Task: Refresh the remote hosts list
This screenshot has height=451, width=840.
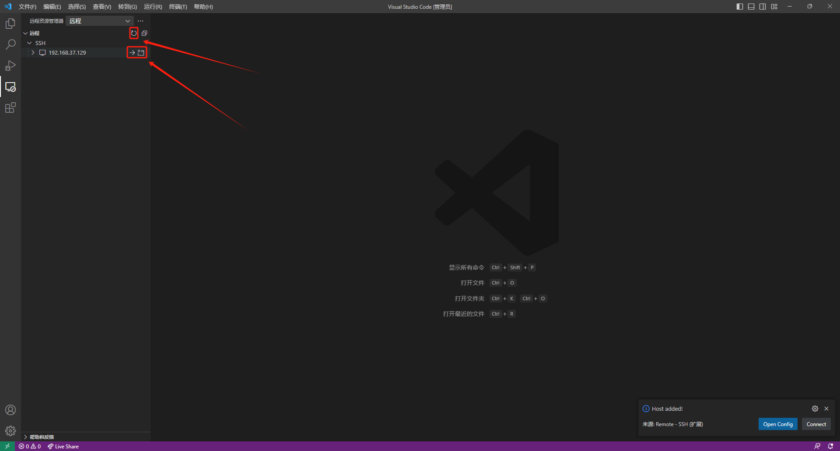Action: coord(134,33)
